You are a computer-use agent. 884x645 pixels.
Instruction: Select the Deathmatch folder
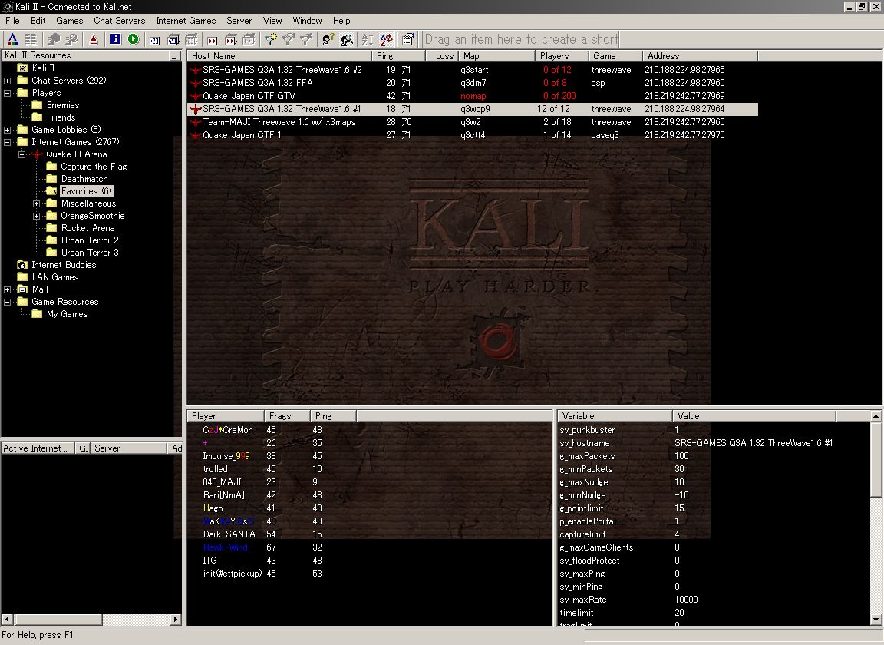[x=84, y=179]
